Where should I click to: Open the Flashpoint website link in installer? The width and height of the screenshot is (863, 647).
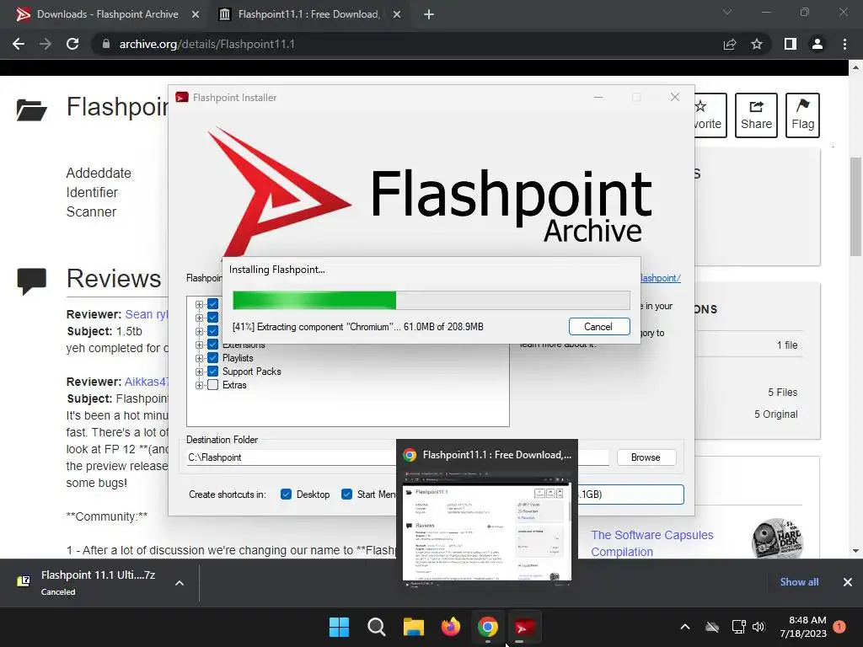[x=660, y=278]
